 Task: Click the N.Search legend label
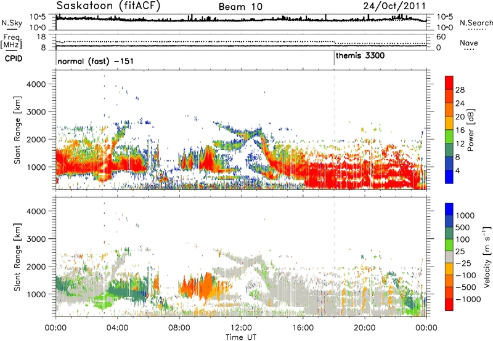(x=476, y=23)
